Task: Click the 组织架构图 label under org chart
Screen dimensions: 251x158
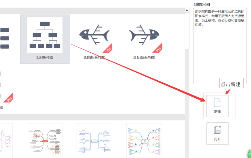Action: pos(45,57)
